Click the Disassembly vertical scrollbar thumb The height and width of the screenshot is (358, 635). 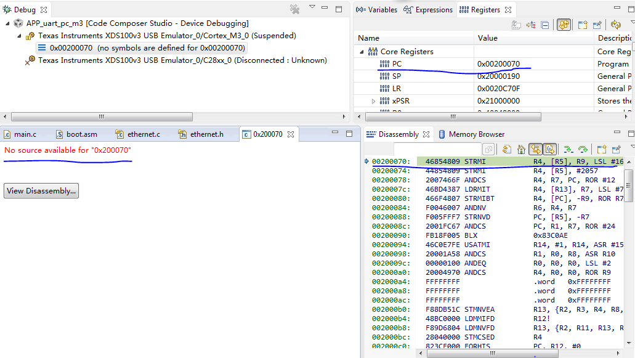[x=628, y=185]
